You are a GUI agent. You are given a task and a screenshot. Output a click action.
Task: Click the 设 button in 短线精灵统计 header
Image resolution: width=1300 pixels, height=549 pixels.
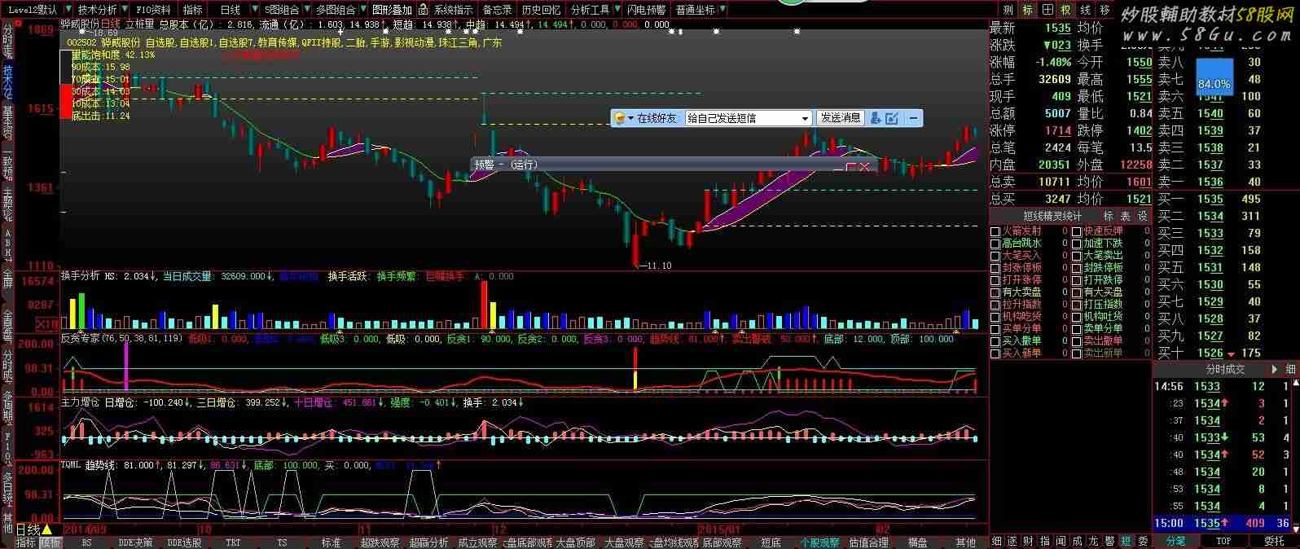pos(1142,216)
